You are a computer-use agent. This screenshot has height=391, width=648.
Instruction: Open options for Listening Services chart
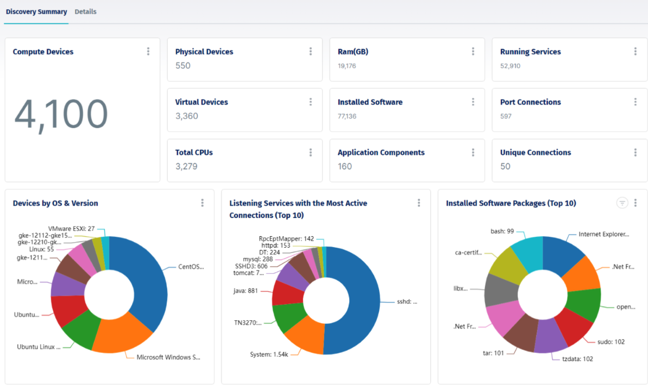(419, 203)
